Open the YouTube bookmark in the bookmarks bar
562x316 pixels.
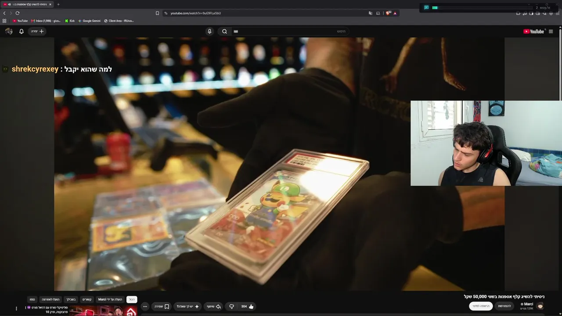[20, 21]
